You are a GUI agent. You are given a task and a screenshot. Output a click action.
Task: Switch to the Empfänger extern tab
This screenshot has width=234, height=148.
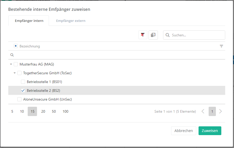pos(71,21)
